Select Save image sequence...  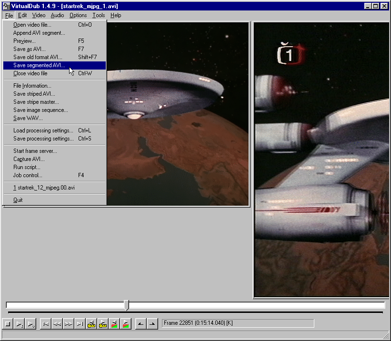(x=55, y=110)
